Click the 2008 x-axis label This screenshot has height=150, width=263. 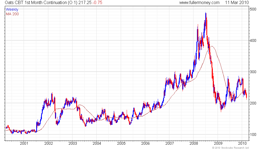[193, 143]
